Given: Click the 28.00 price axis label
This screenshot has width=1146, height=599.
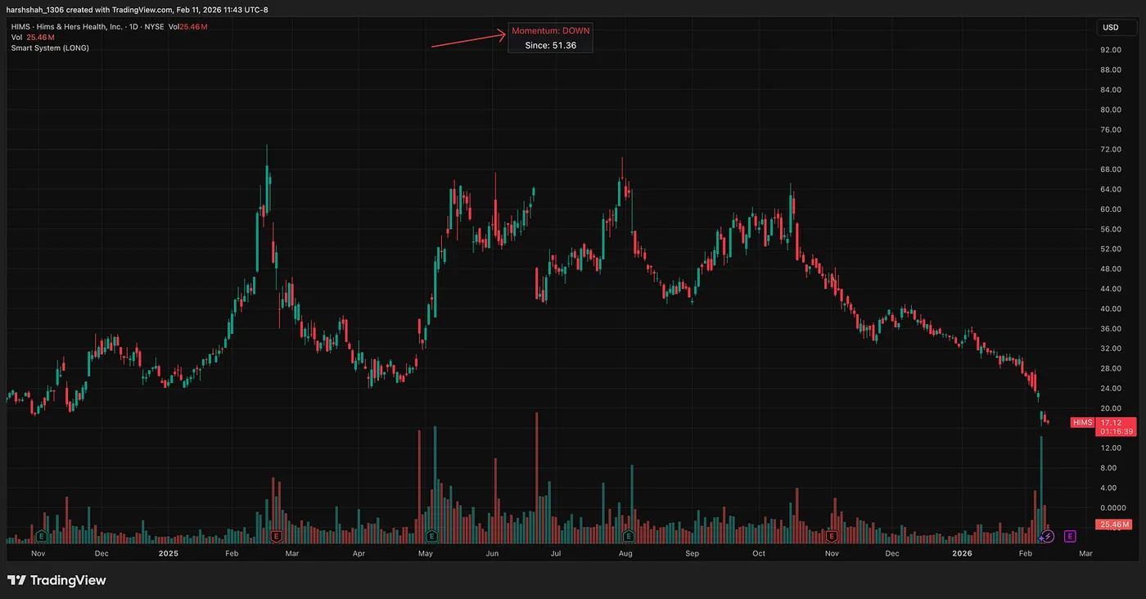Looking at the screenshot, I should pos(1111,369).
